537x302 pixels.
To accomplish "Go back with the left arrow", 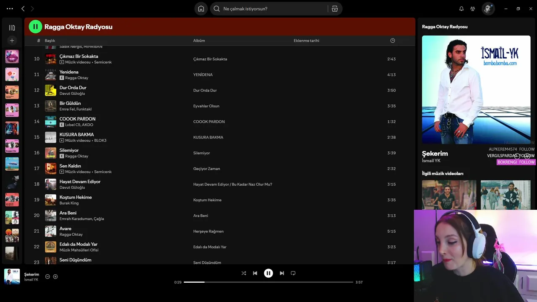I will [x=23, y=8].
